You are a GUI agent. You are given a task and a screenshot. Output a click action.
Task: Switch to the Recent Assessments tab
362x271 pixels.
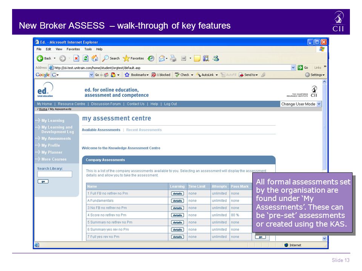(144, 130)
